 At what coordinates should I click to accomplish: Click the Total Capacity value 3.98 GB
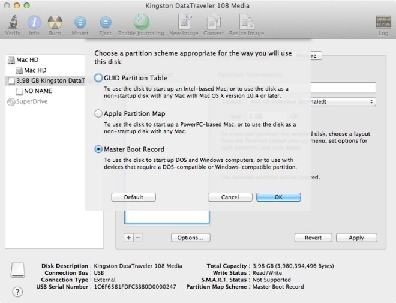pos(293,266)
